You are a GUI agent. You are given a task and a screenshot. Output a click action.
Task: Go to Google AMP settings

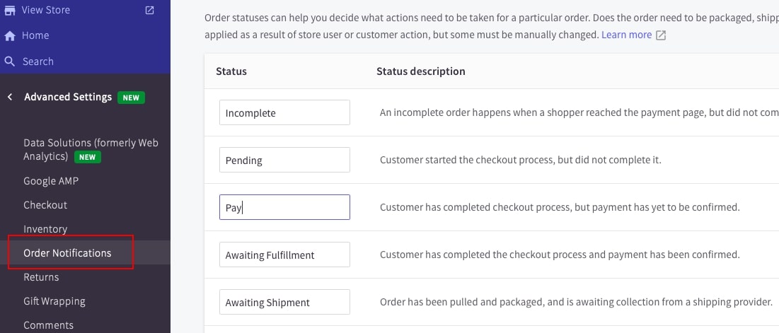point(51,181)
